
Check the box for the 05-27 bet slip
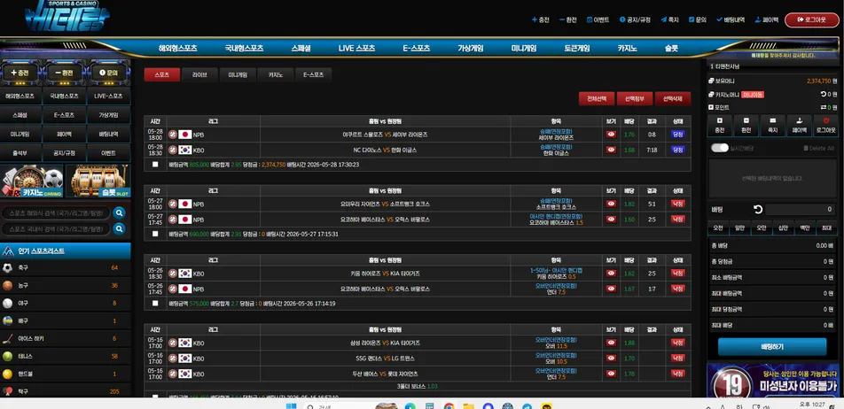[155, 234]
